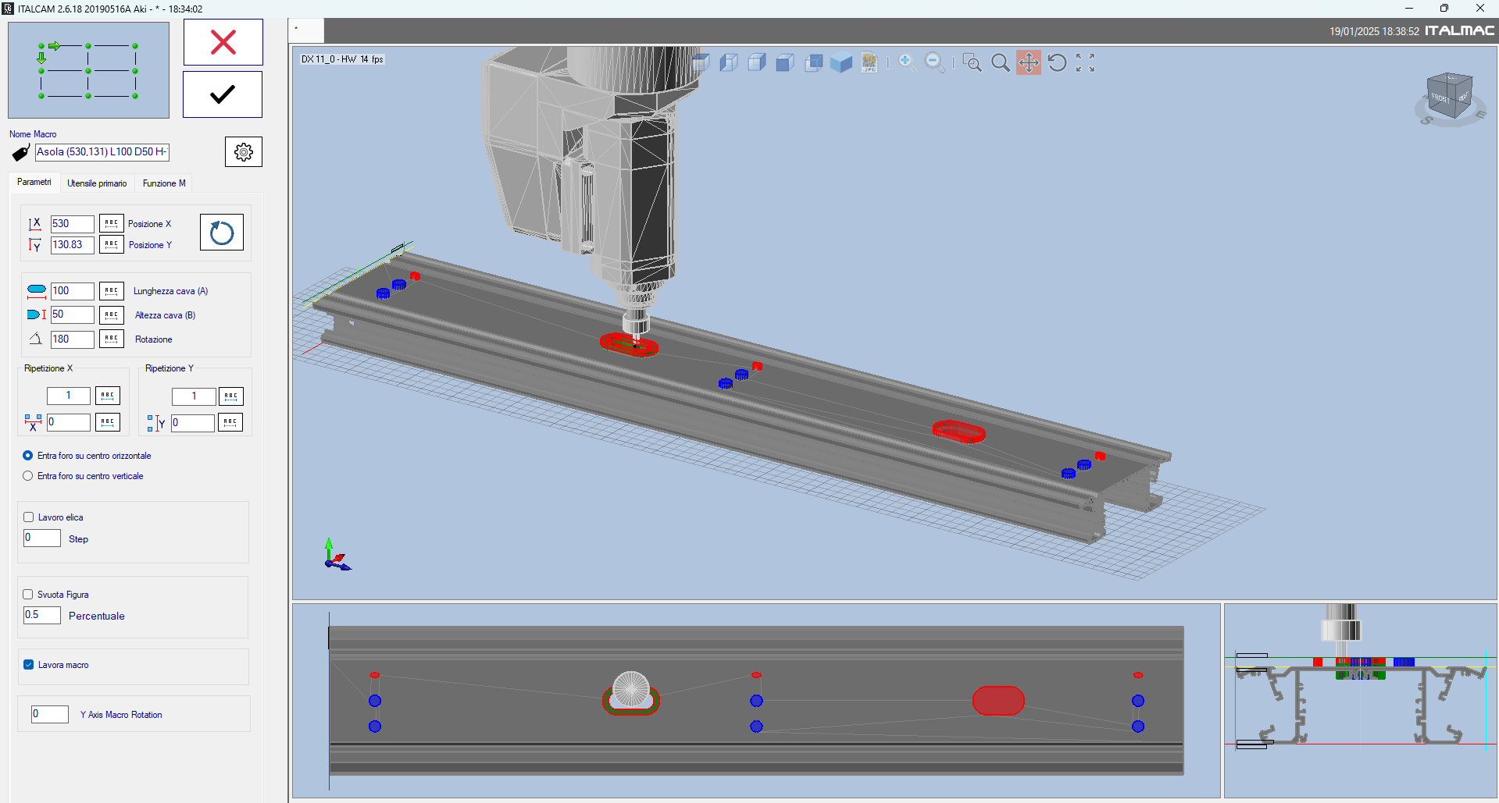The width and height of the screenshot is (1499, 803).
Task: Enable the Lavoro elica checkbox
Action: point(29,517)
